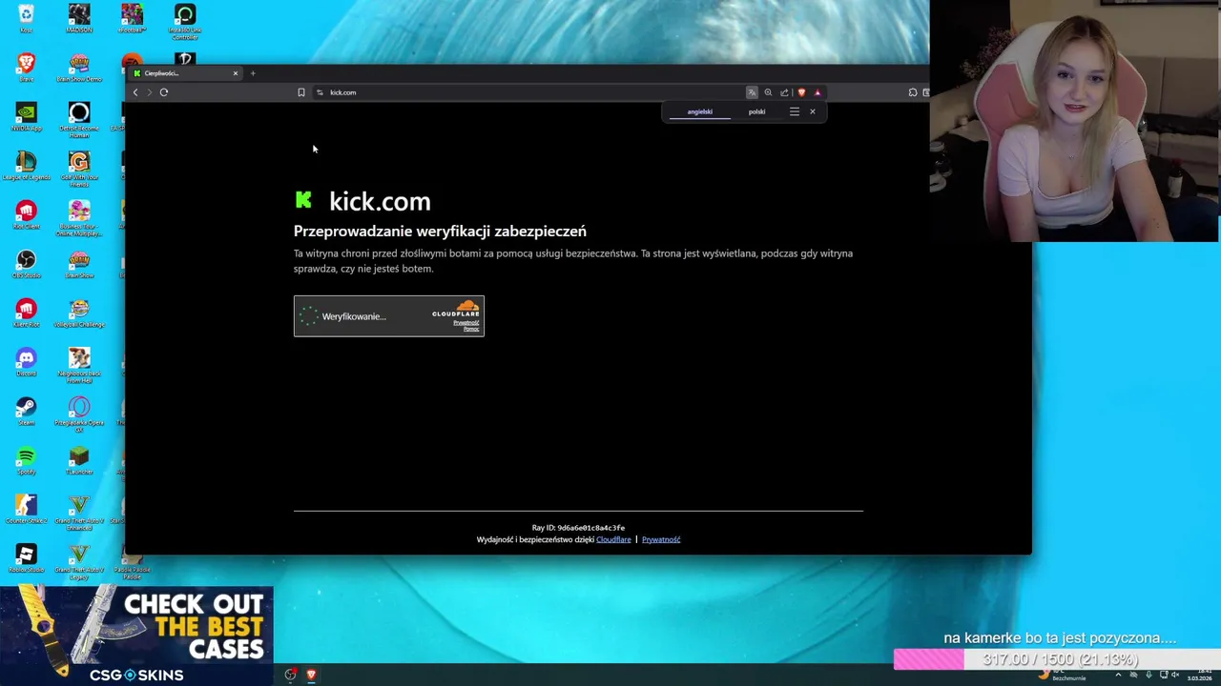This screenshot has width=1221, height=686.
Task: Open the Przeglądarka Opera GX shortcut
Action: click(x=79, y=414)
